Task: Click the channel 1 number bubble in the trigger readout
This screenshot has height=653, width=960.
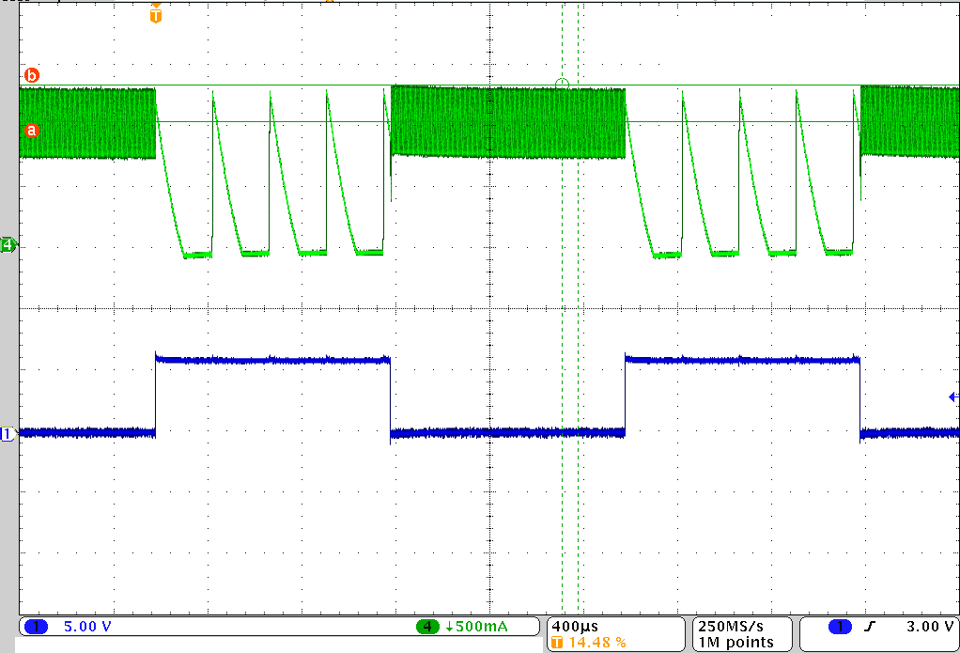Action: (840, 627)
